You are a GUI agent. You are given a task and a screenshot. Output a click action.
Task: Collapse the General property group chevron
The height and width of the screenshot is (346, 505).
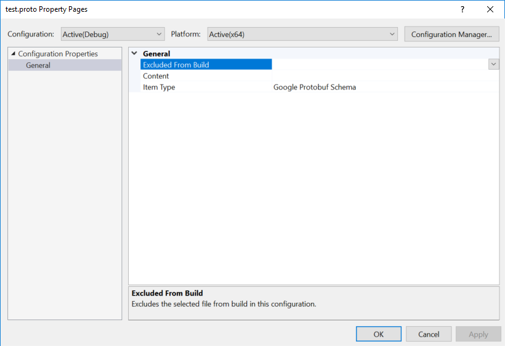coord(134,53)
